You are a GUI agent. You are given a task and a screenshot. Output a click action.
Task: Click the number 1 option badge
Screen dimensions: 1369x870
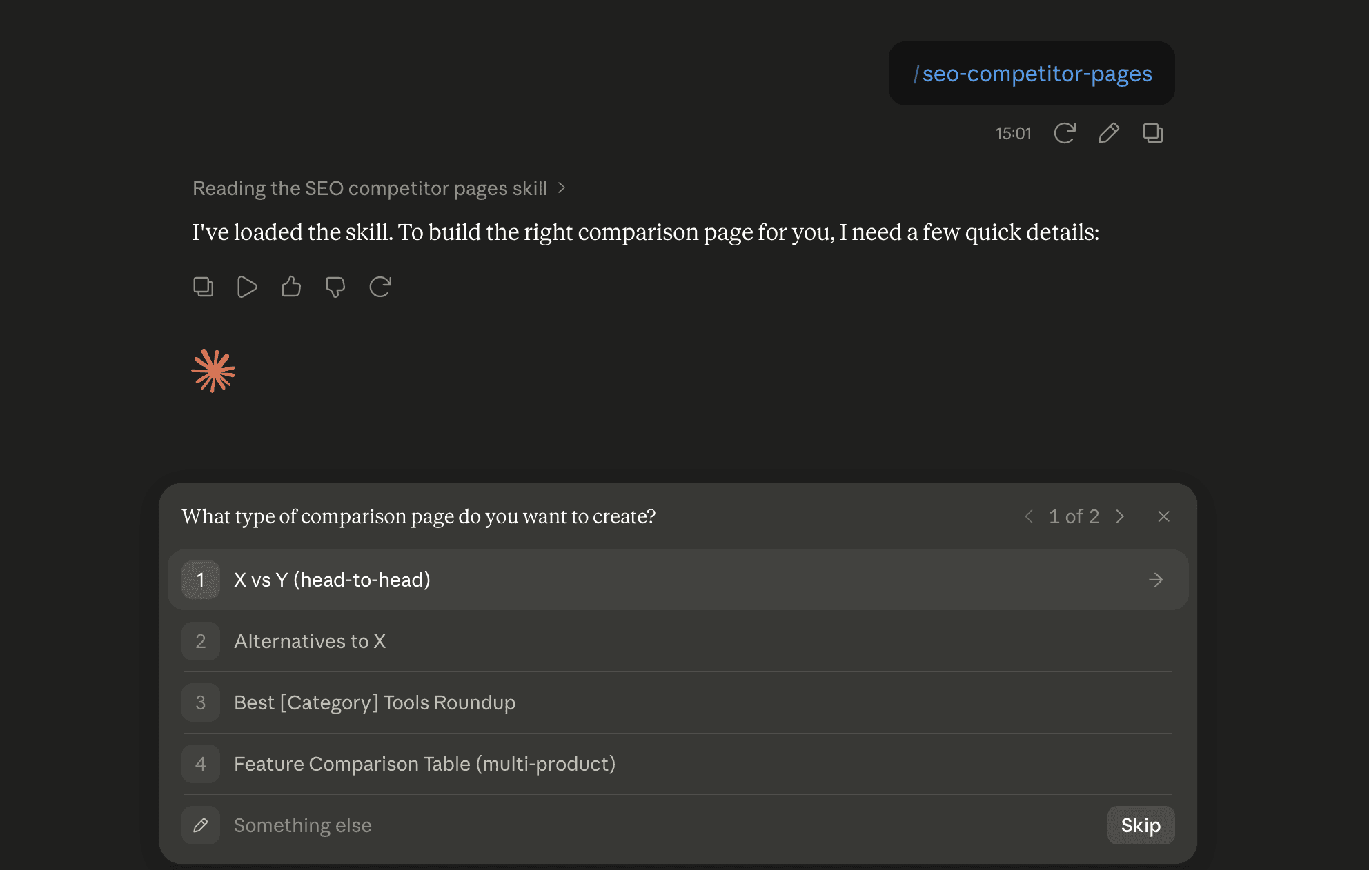(201, 580)
